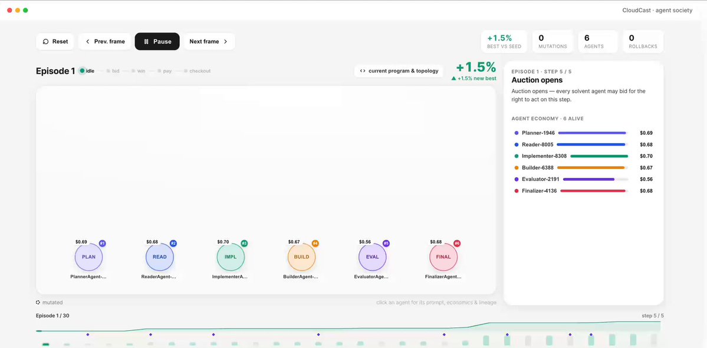Click the #6 badge on Finalizer agent
The image size is (707, 348).
[457, 244]
